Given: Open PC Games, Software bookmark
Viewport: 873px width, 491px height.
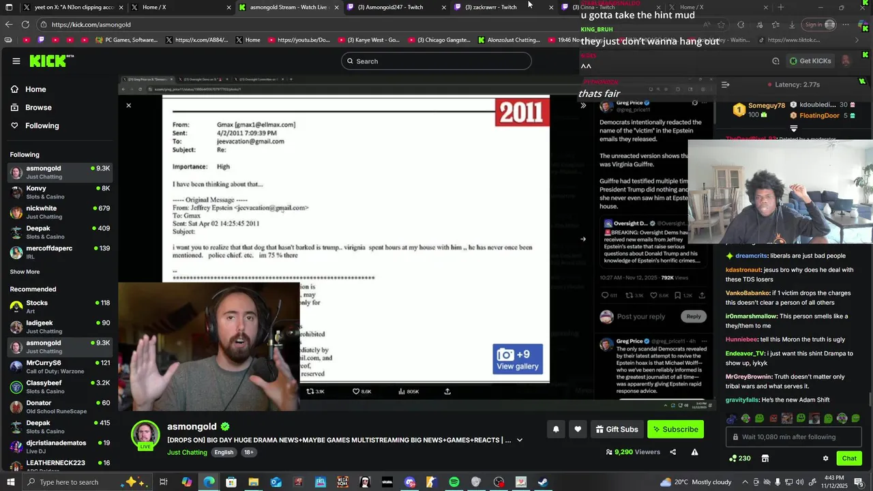Looking at the screenshot, I should (127, 40).
